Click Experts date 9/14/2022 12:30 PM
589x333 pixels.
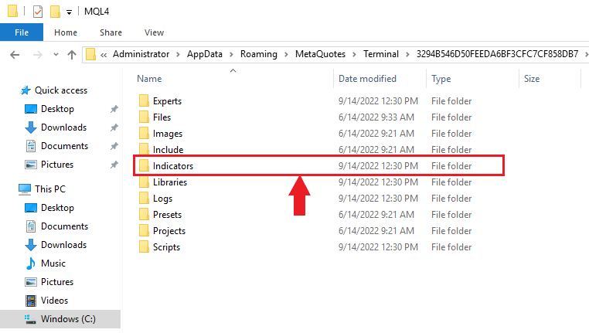coord(378,101)
